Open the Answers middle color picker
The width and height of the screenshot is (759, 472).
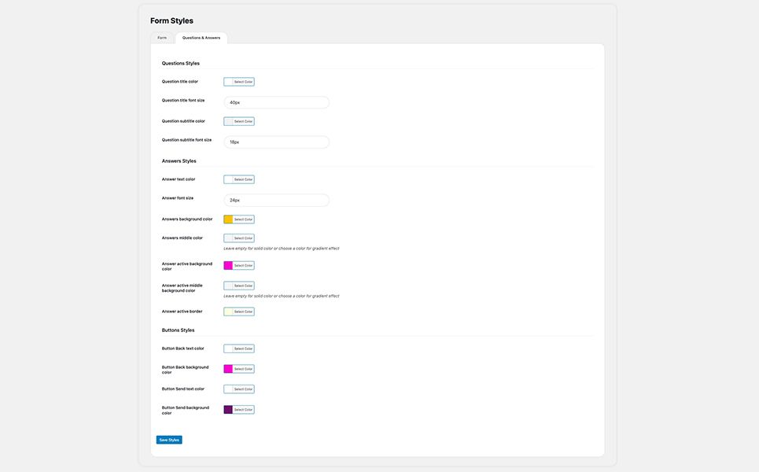pyautogui.click(x=239, y=238)
